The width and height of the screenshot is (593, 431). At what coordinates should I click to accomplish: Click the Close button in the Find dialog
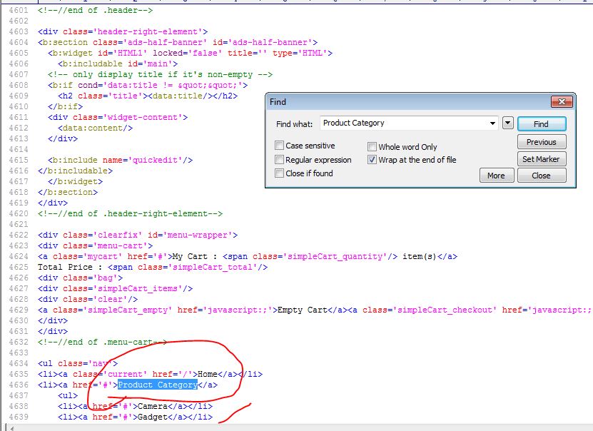542,176
